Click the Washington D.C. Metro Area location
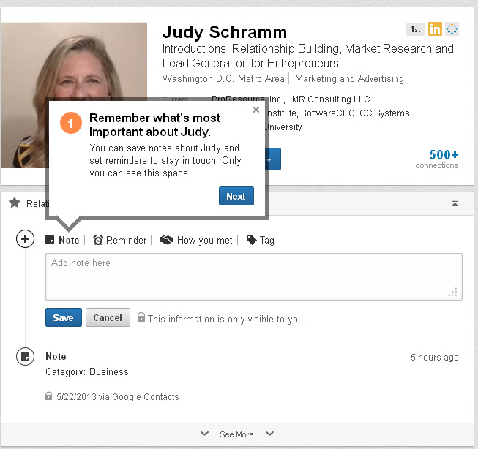Viewport: 478px width, 449px height. click(x=223, y=78)
